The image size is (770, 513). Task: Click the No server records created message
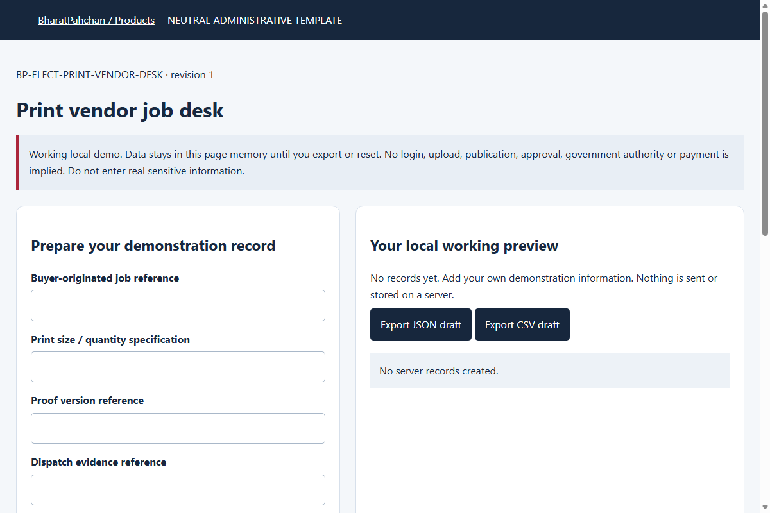[439, 371]
